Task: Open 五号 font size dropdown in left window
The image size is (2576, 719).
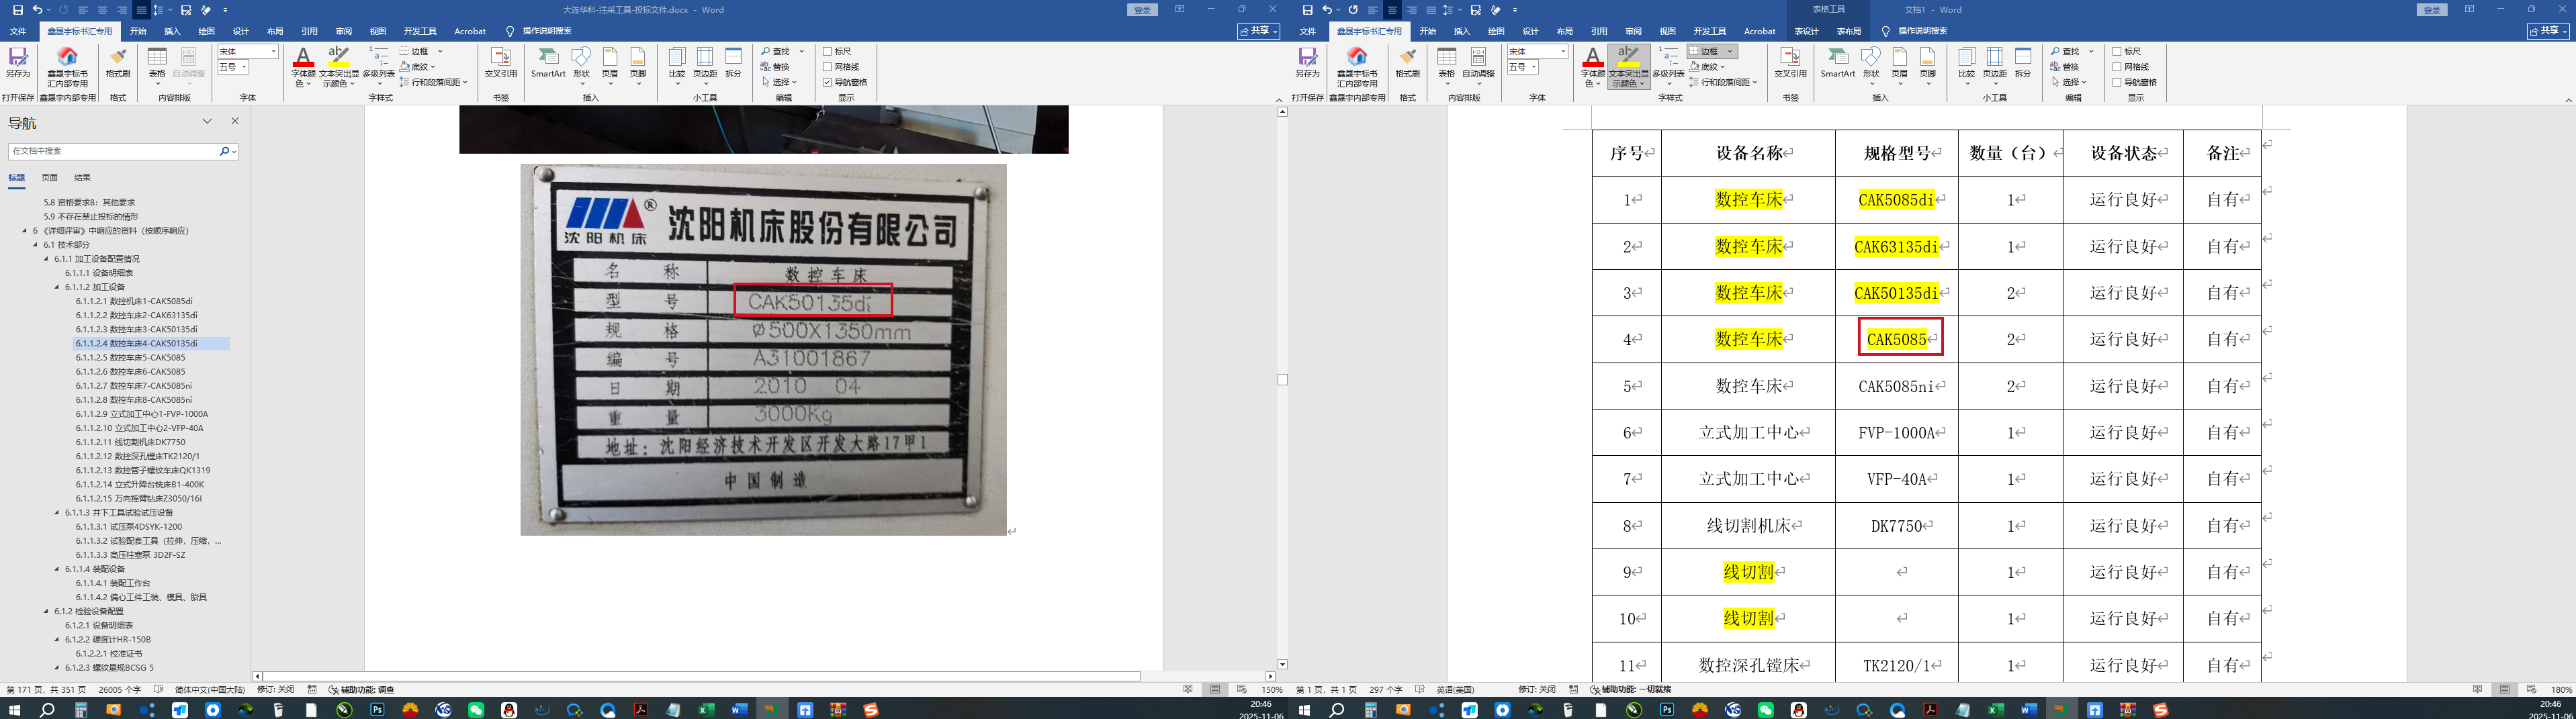Action: 245,67
